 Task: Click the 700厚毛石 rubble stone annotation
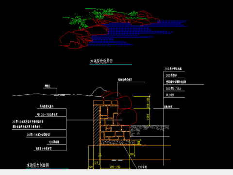(47, 114)
